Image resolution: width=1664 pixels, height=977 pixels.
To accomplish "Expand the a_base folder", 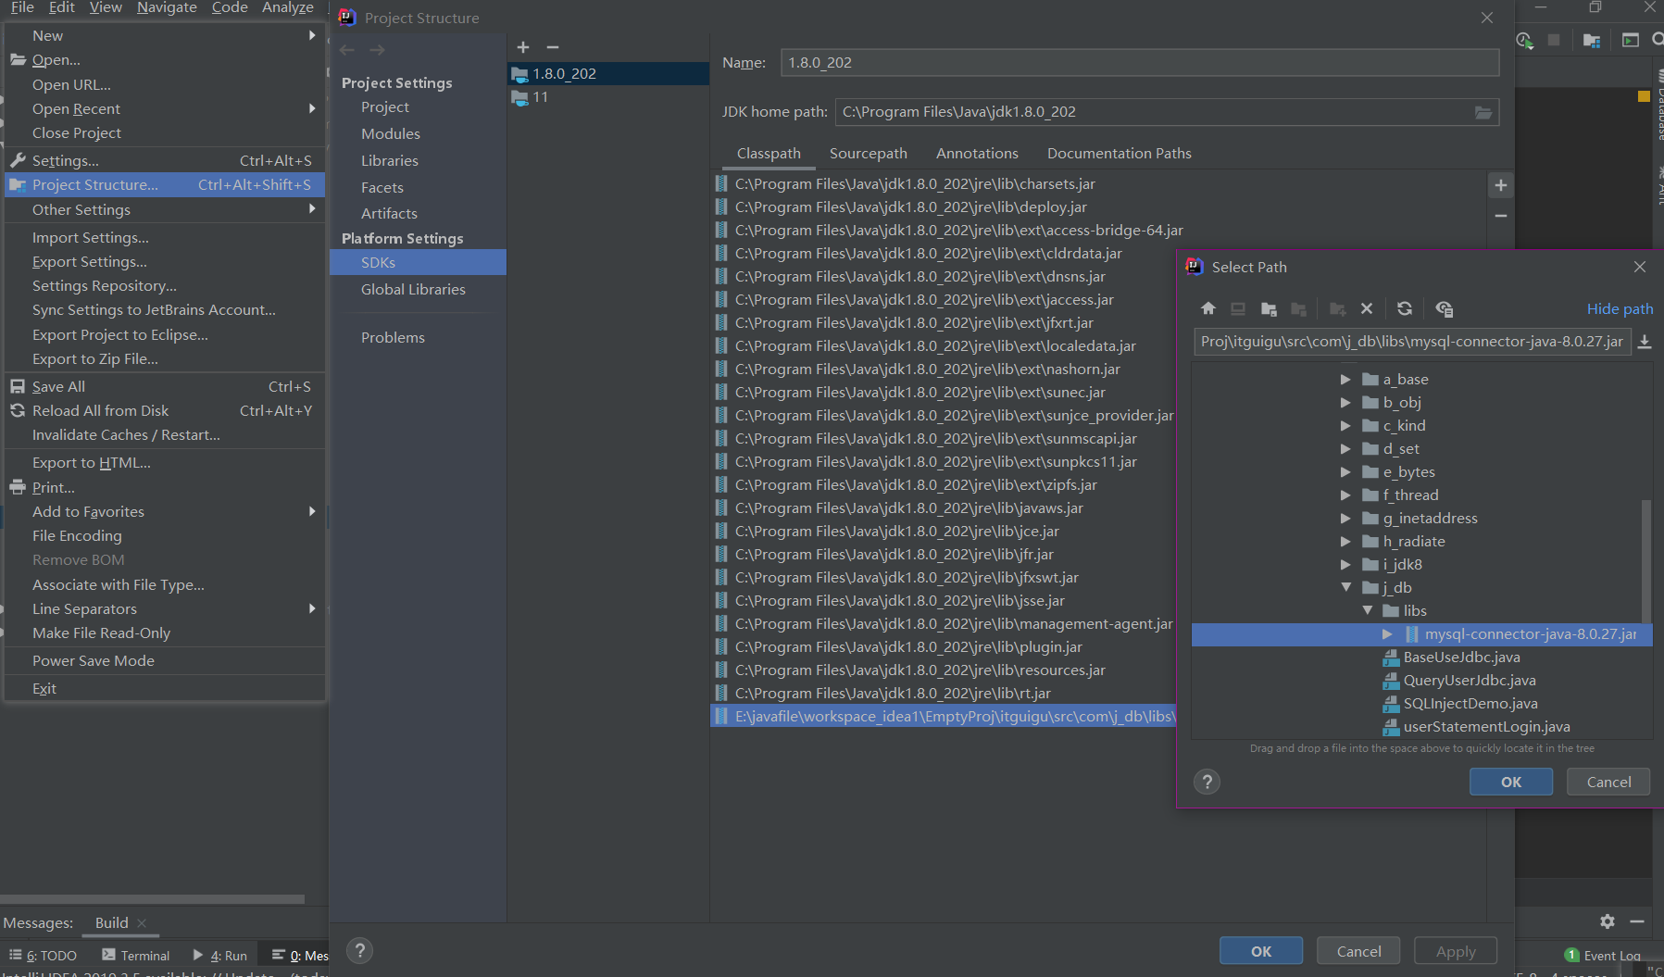I will click(x=1345, y=380).
